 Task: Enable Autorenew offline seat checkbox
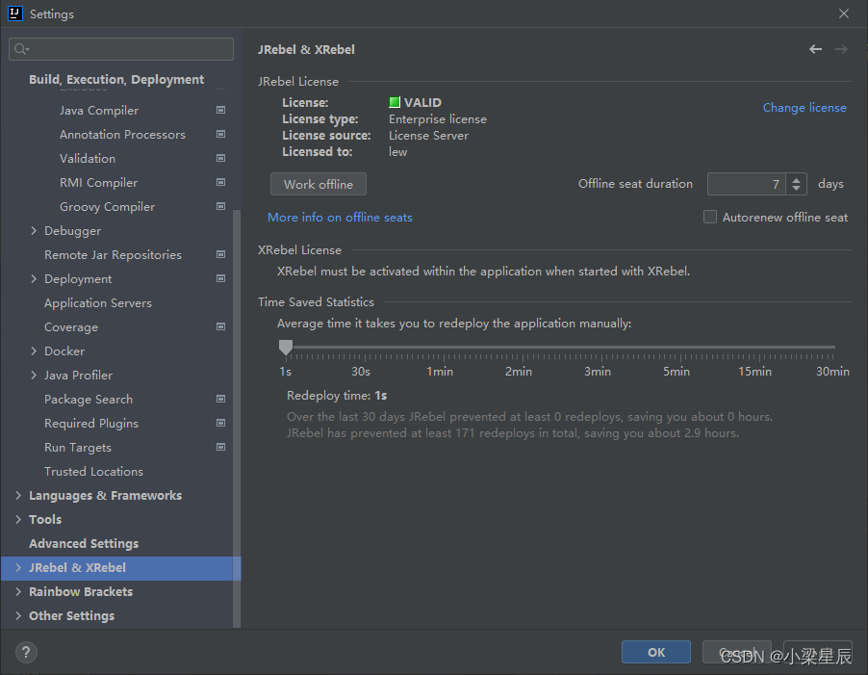click(x=709, y=217)
